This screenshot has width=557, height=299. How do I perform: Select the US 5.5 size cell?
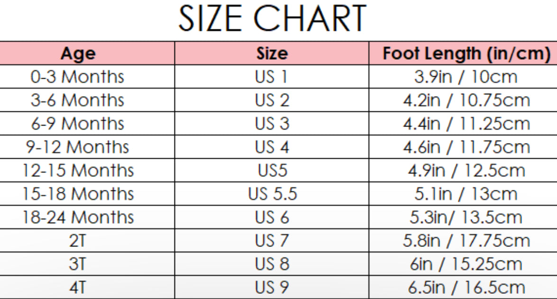[x=272, y=194]
